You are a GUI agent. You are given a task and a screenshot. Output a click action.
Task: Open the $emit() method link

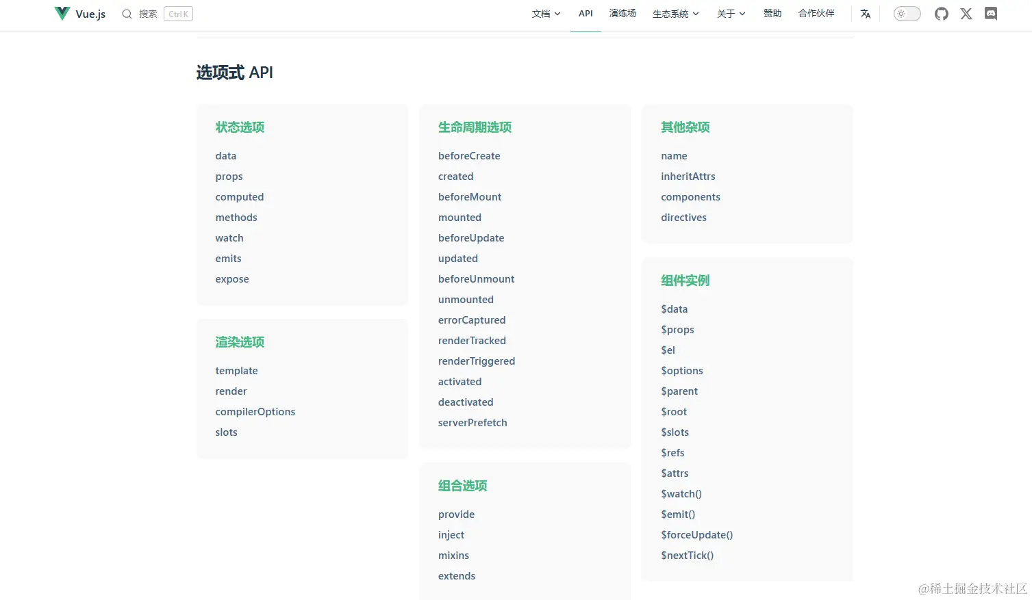(678, 514)
